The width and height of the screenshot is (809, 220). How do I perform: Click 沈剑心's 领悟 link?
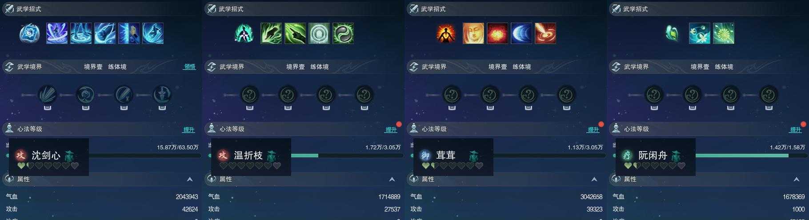pos(190,67)
